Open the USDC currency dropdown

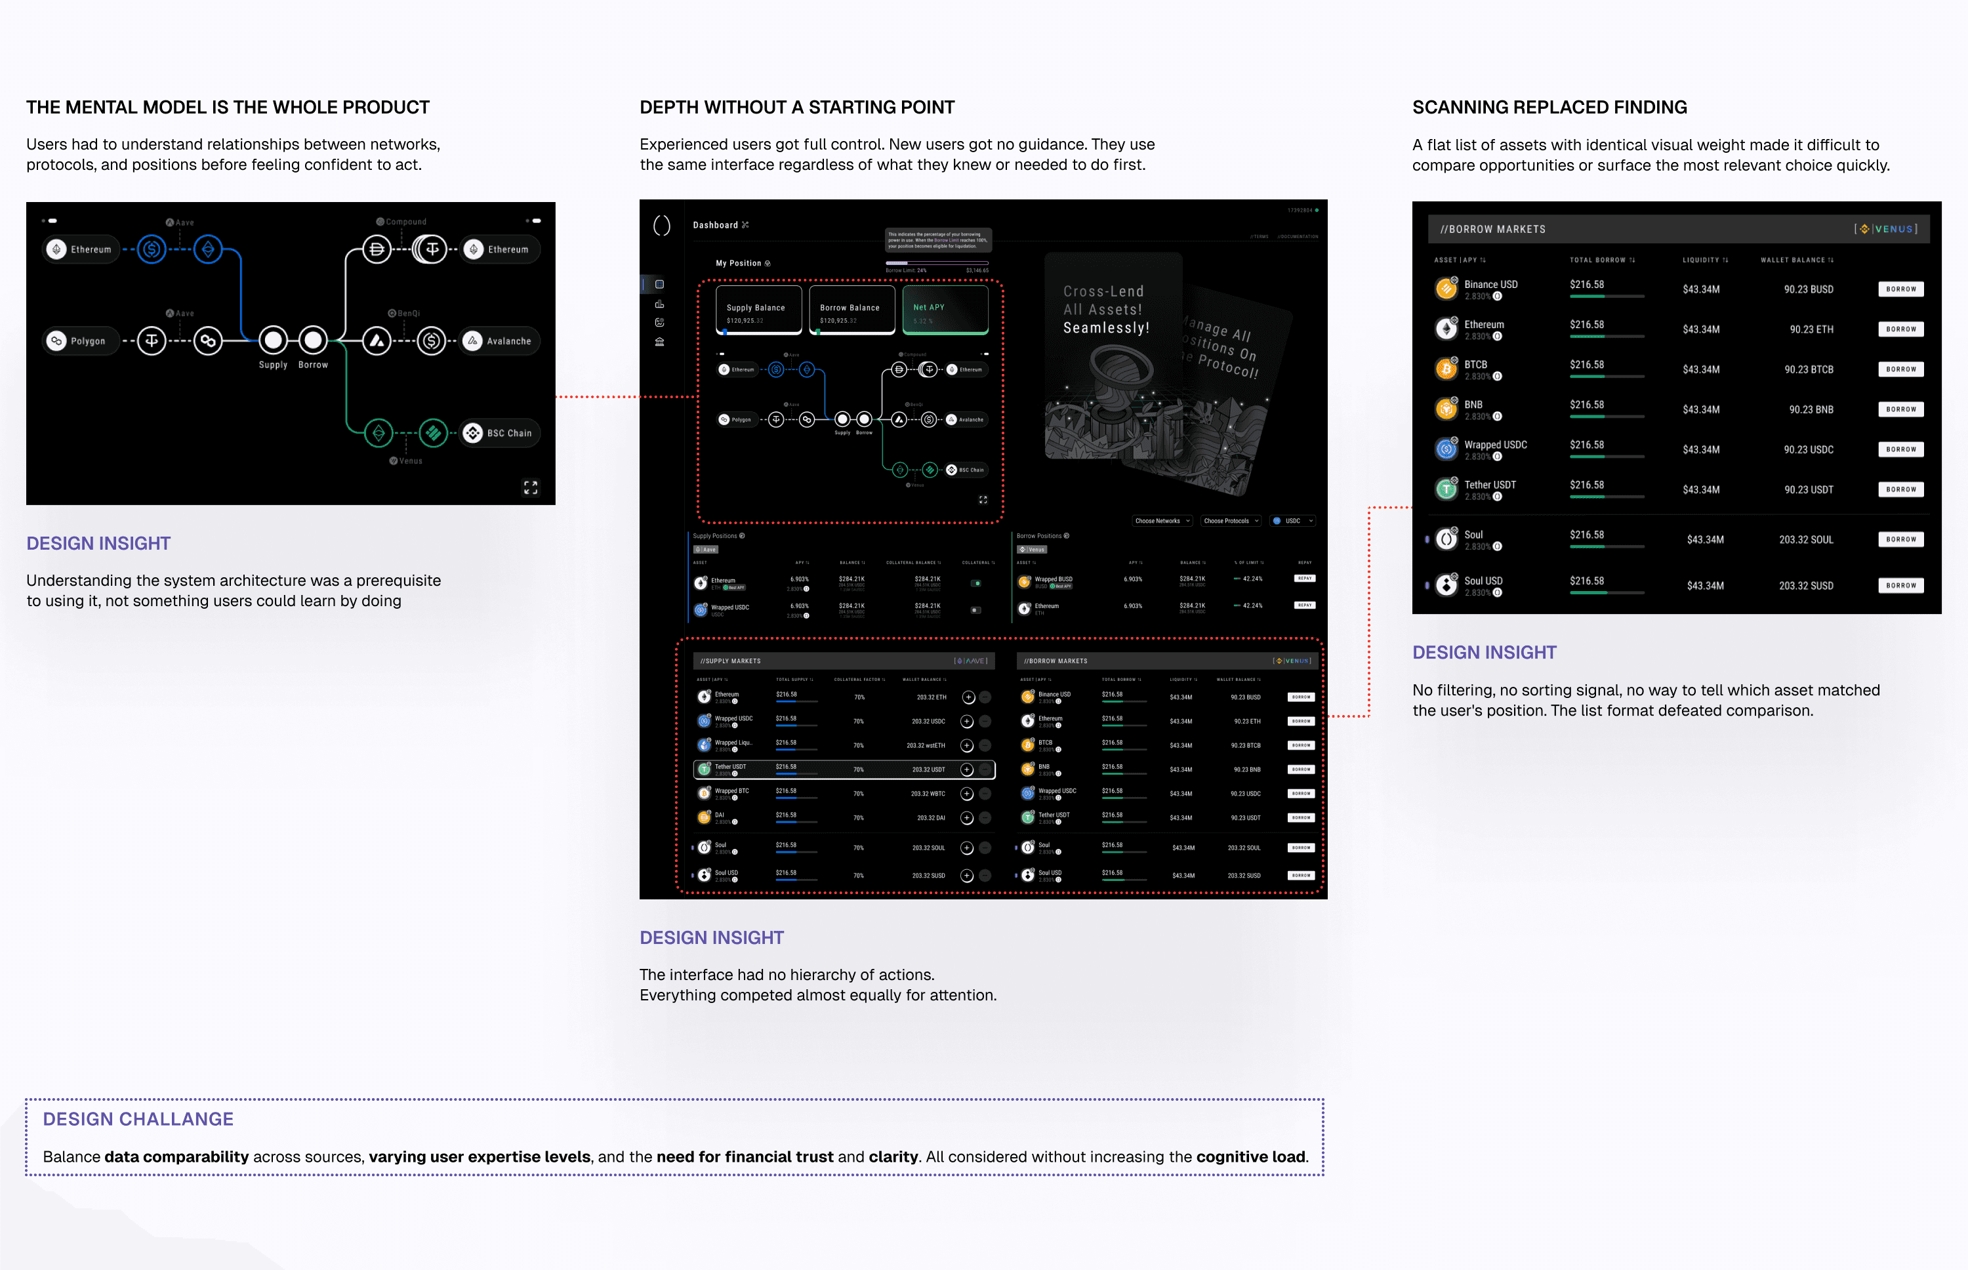click(x=1292, y=520)
